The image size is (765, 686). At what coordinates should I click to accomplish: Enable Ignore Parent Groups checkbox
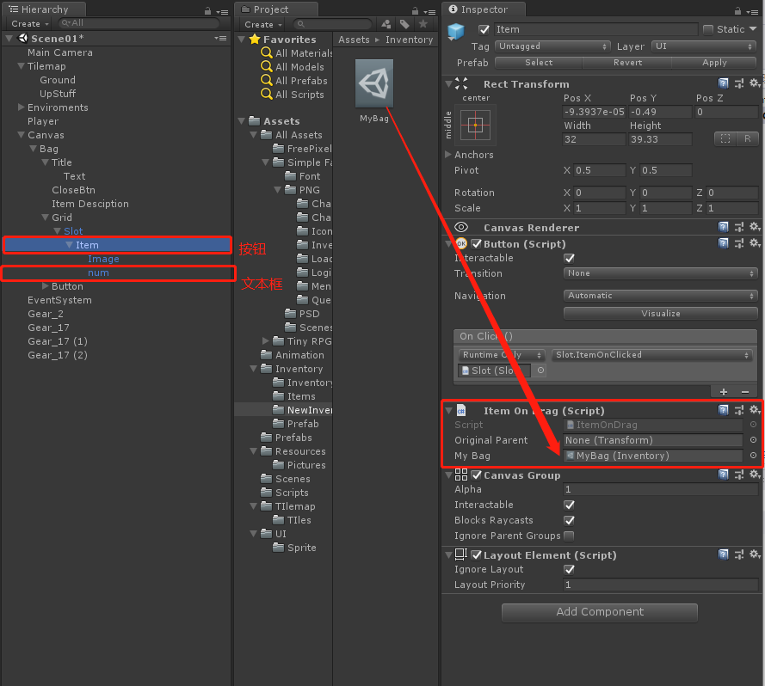point(569,536)
